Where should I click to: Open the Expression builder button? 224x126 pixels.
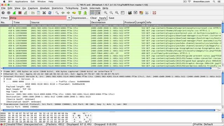(x=80, y=18)
